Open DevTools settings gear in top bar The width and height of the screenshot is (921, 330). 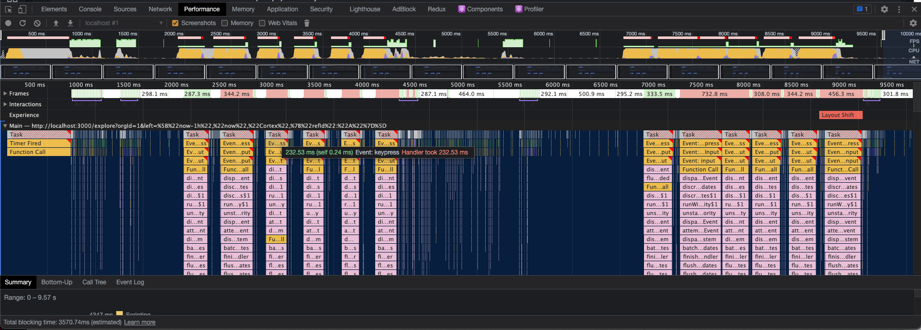885,9
